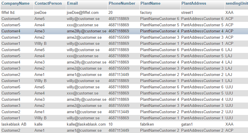Click 'PlantNameCustomer 3' in the LAJ row
248x133 pixels.
pyautogui.click(x=159, y=69)
